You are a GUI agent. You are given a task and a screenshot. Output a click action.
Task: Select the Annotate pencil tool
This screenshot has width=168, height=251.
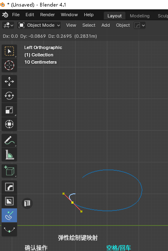pyautogui.click(x=9, y=140)
